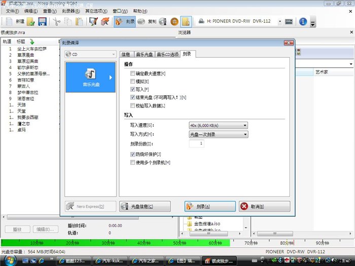
Task: Click the Copy icon in the toolbar
Action: (67, 22)
